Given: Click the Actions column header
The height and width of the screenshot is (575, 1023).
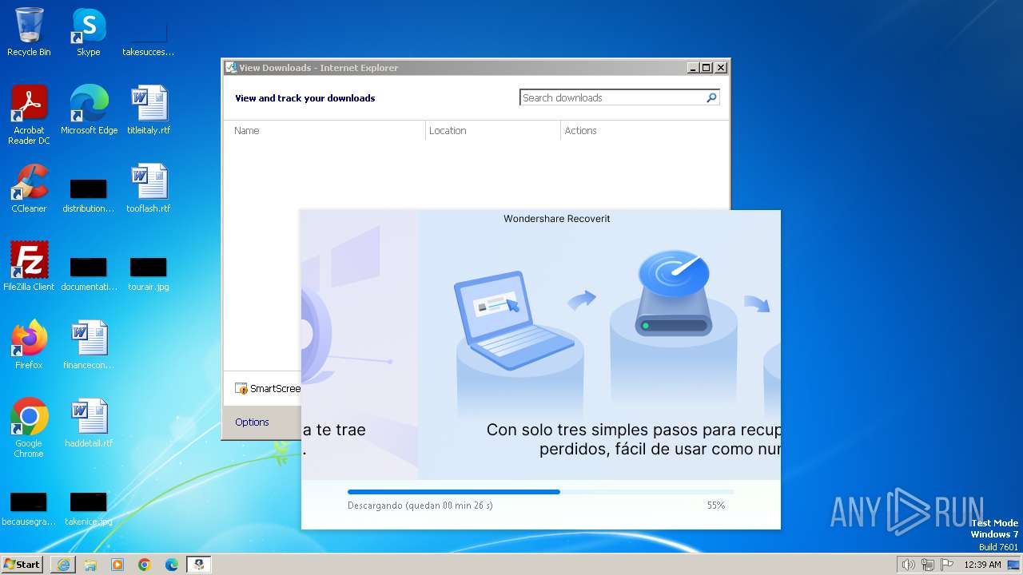Looking at the screenshot, I should coord(644,131).
